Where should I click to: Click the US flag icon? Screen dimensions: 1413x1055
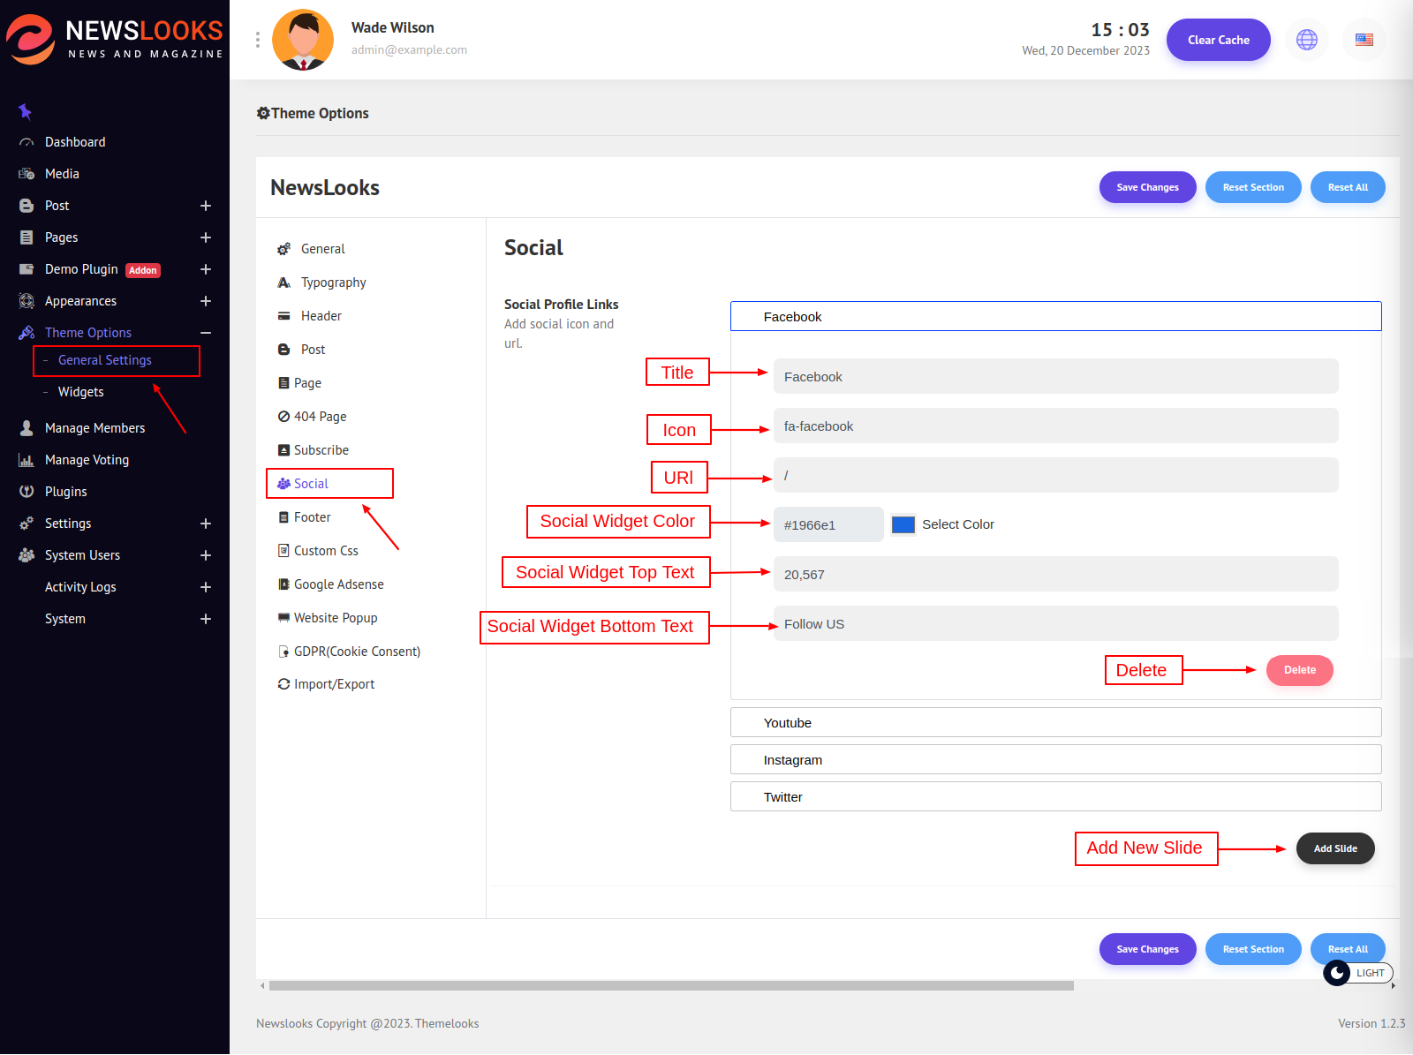pos(1364,40)
